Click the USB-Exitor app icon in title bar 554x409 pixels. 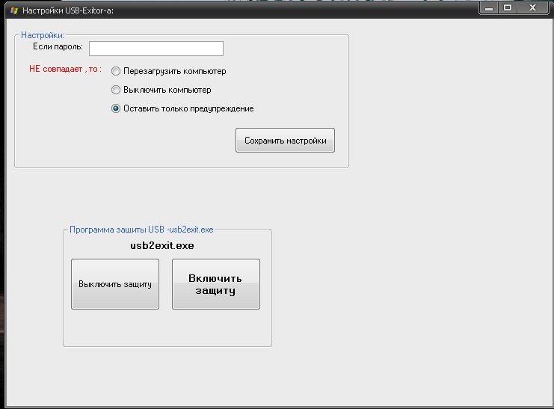click(x=13, y=11)
